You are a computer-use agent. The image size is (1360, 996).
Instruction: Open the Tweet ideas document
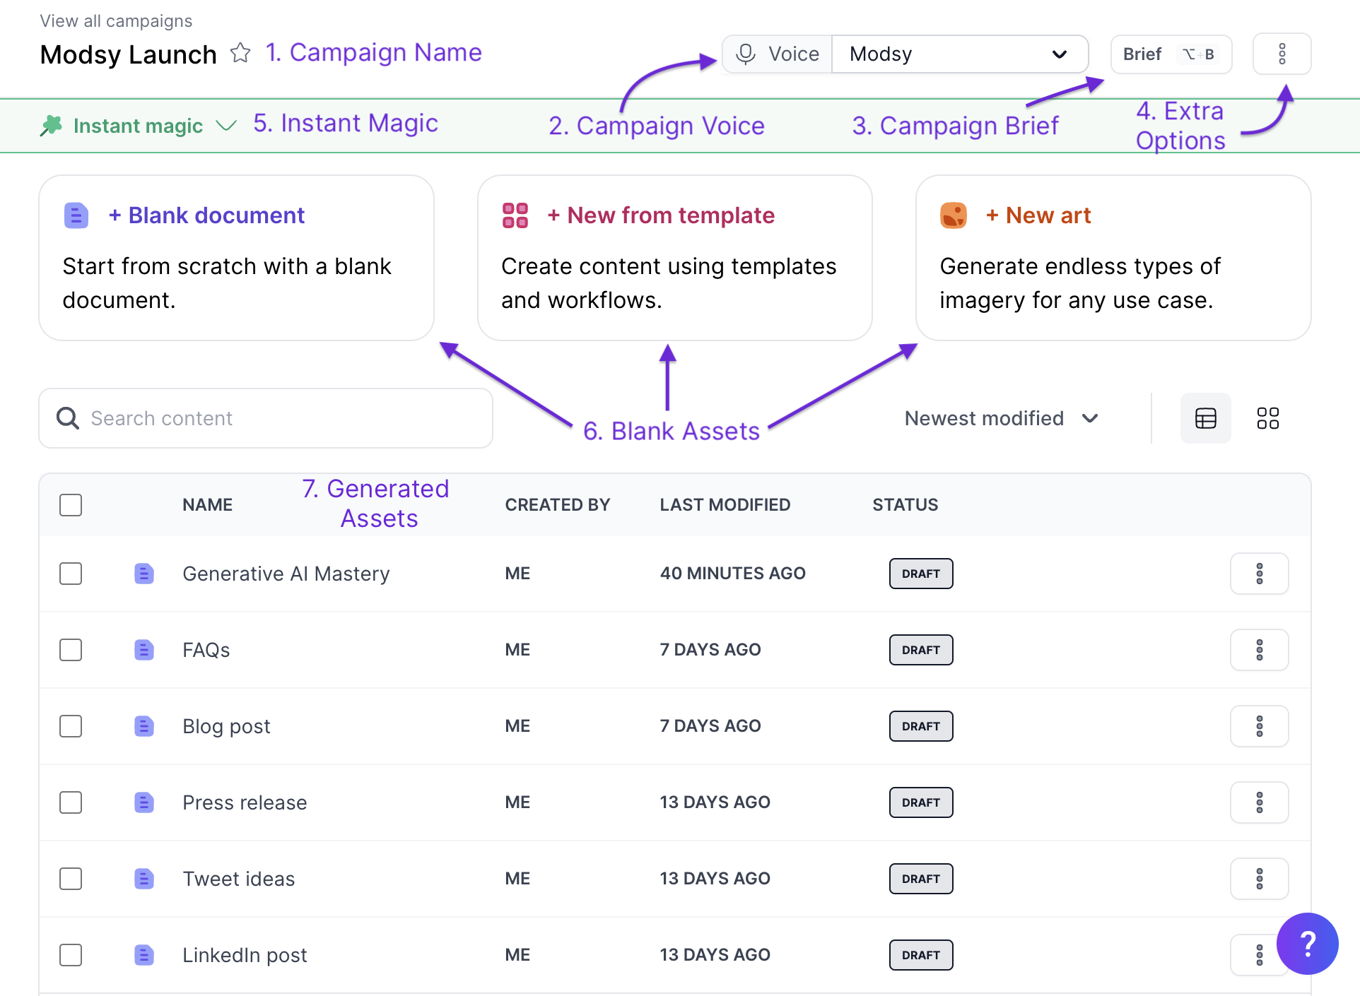[x=239, y=879]
